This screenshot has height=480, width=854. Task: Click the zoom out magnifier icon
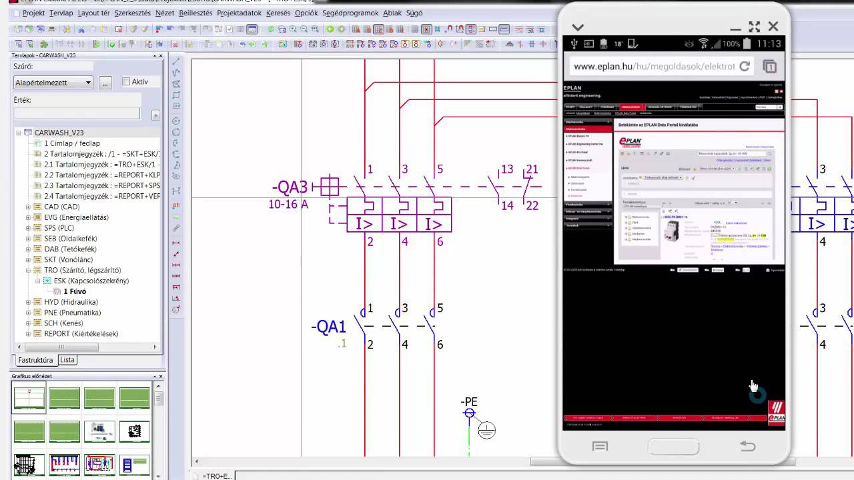pos(304,29)
